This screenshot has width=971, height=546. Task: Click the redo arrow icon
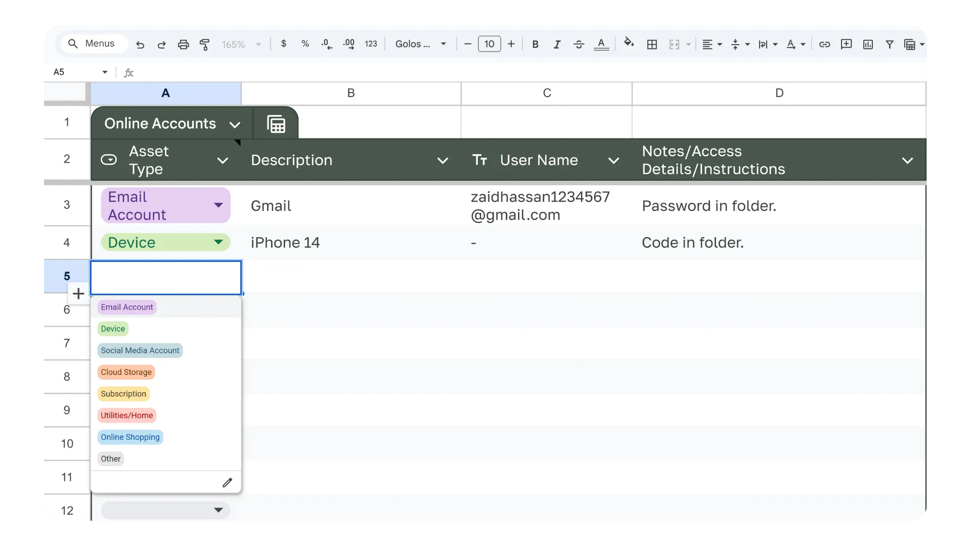(x=161, y=44)
